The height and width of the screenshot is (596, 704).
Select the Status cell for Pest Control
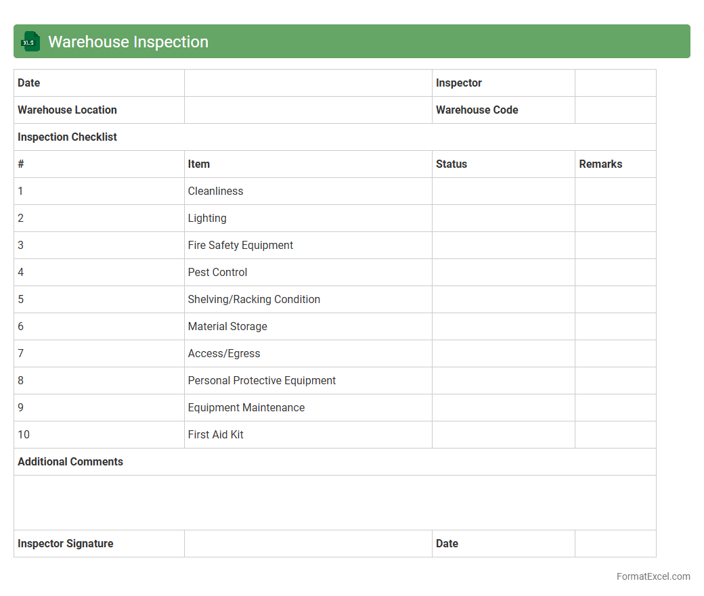pos(503,273)
